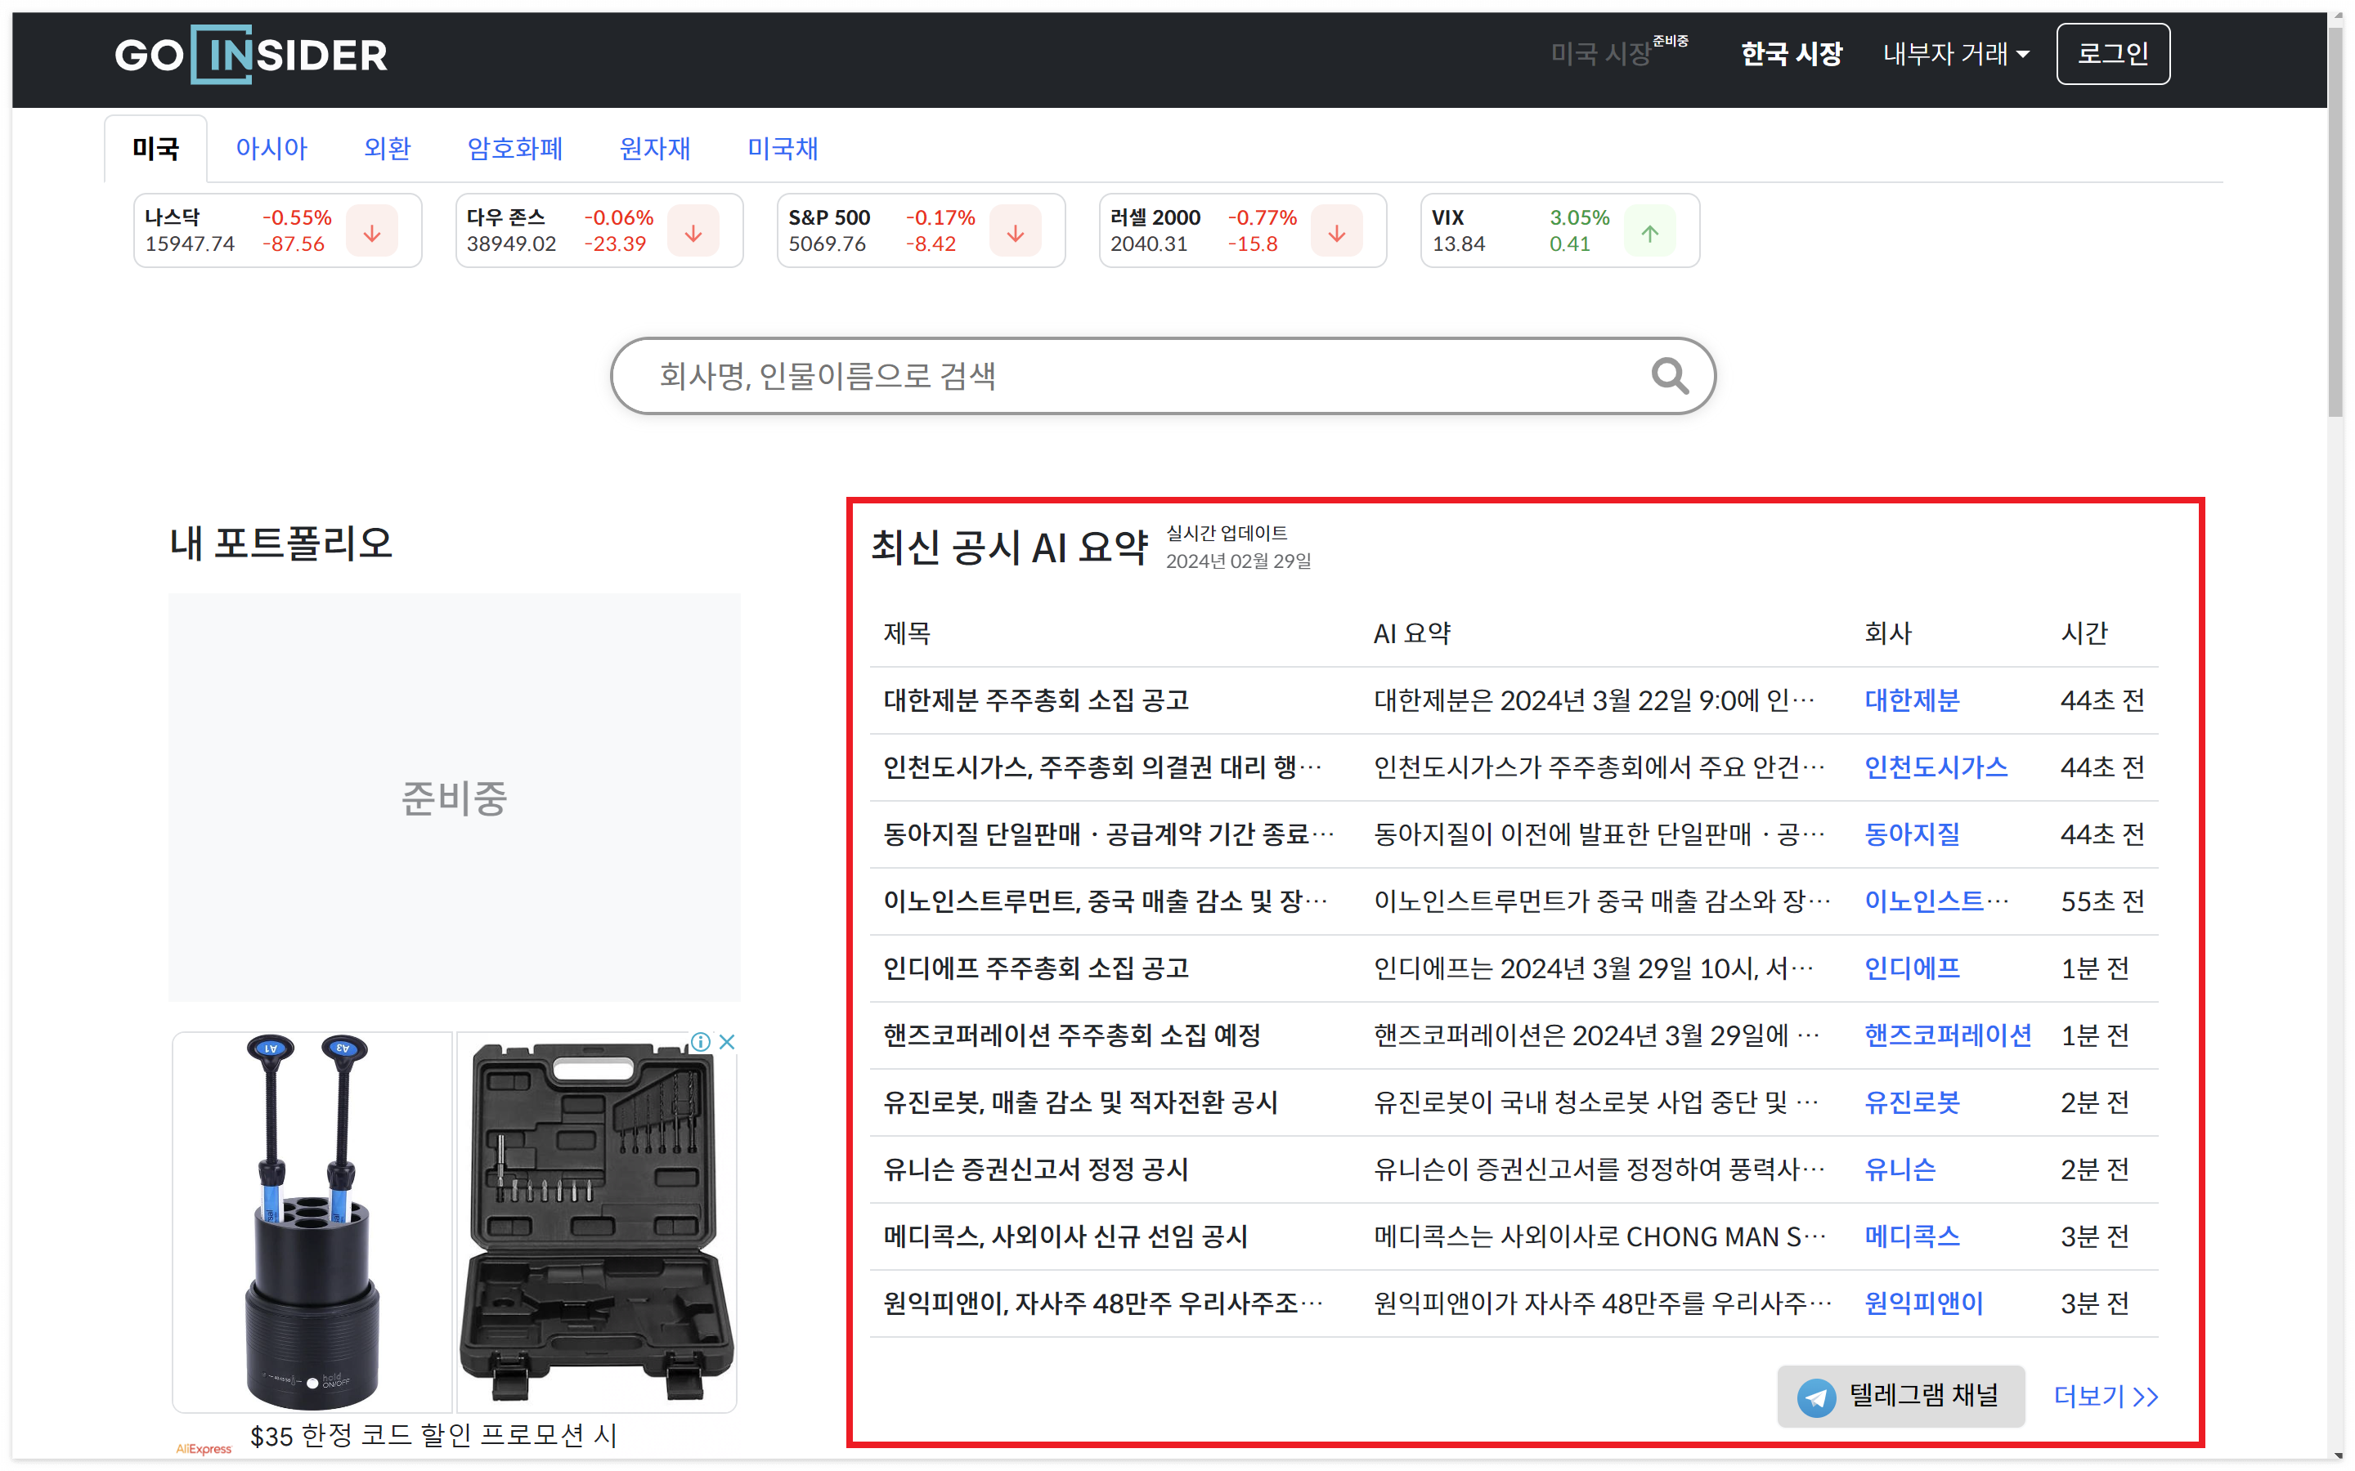The height and width of the screenshot is (1471, 2355).
Task: Switch to the 원자재 tab
Action: [655, 149]
